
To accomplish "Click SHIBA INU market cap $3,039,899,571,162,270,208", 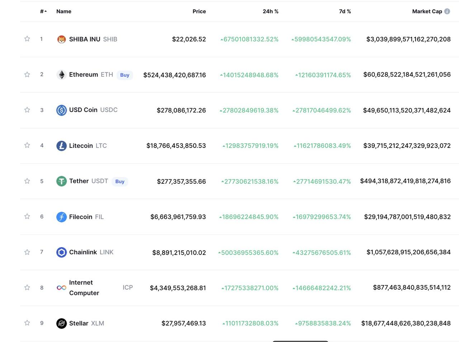I will click(408, 39).
